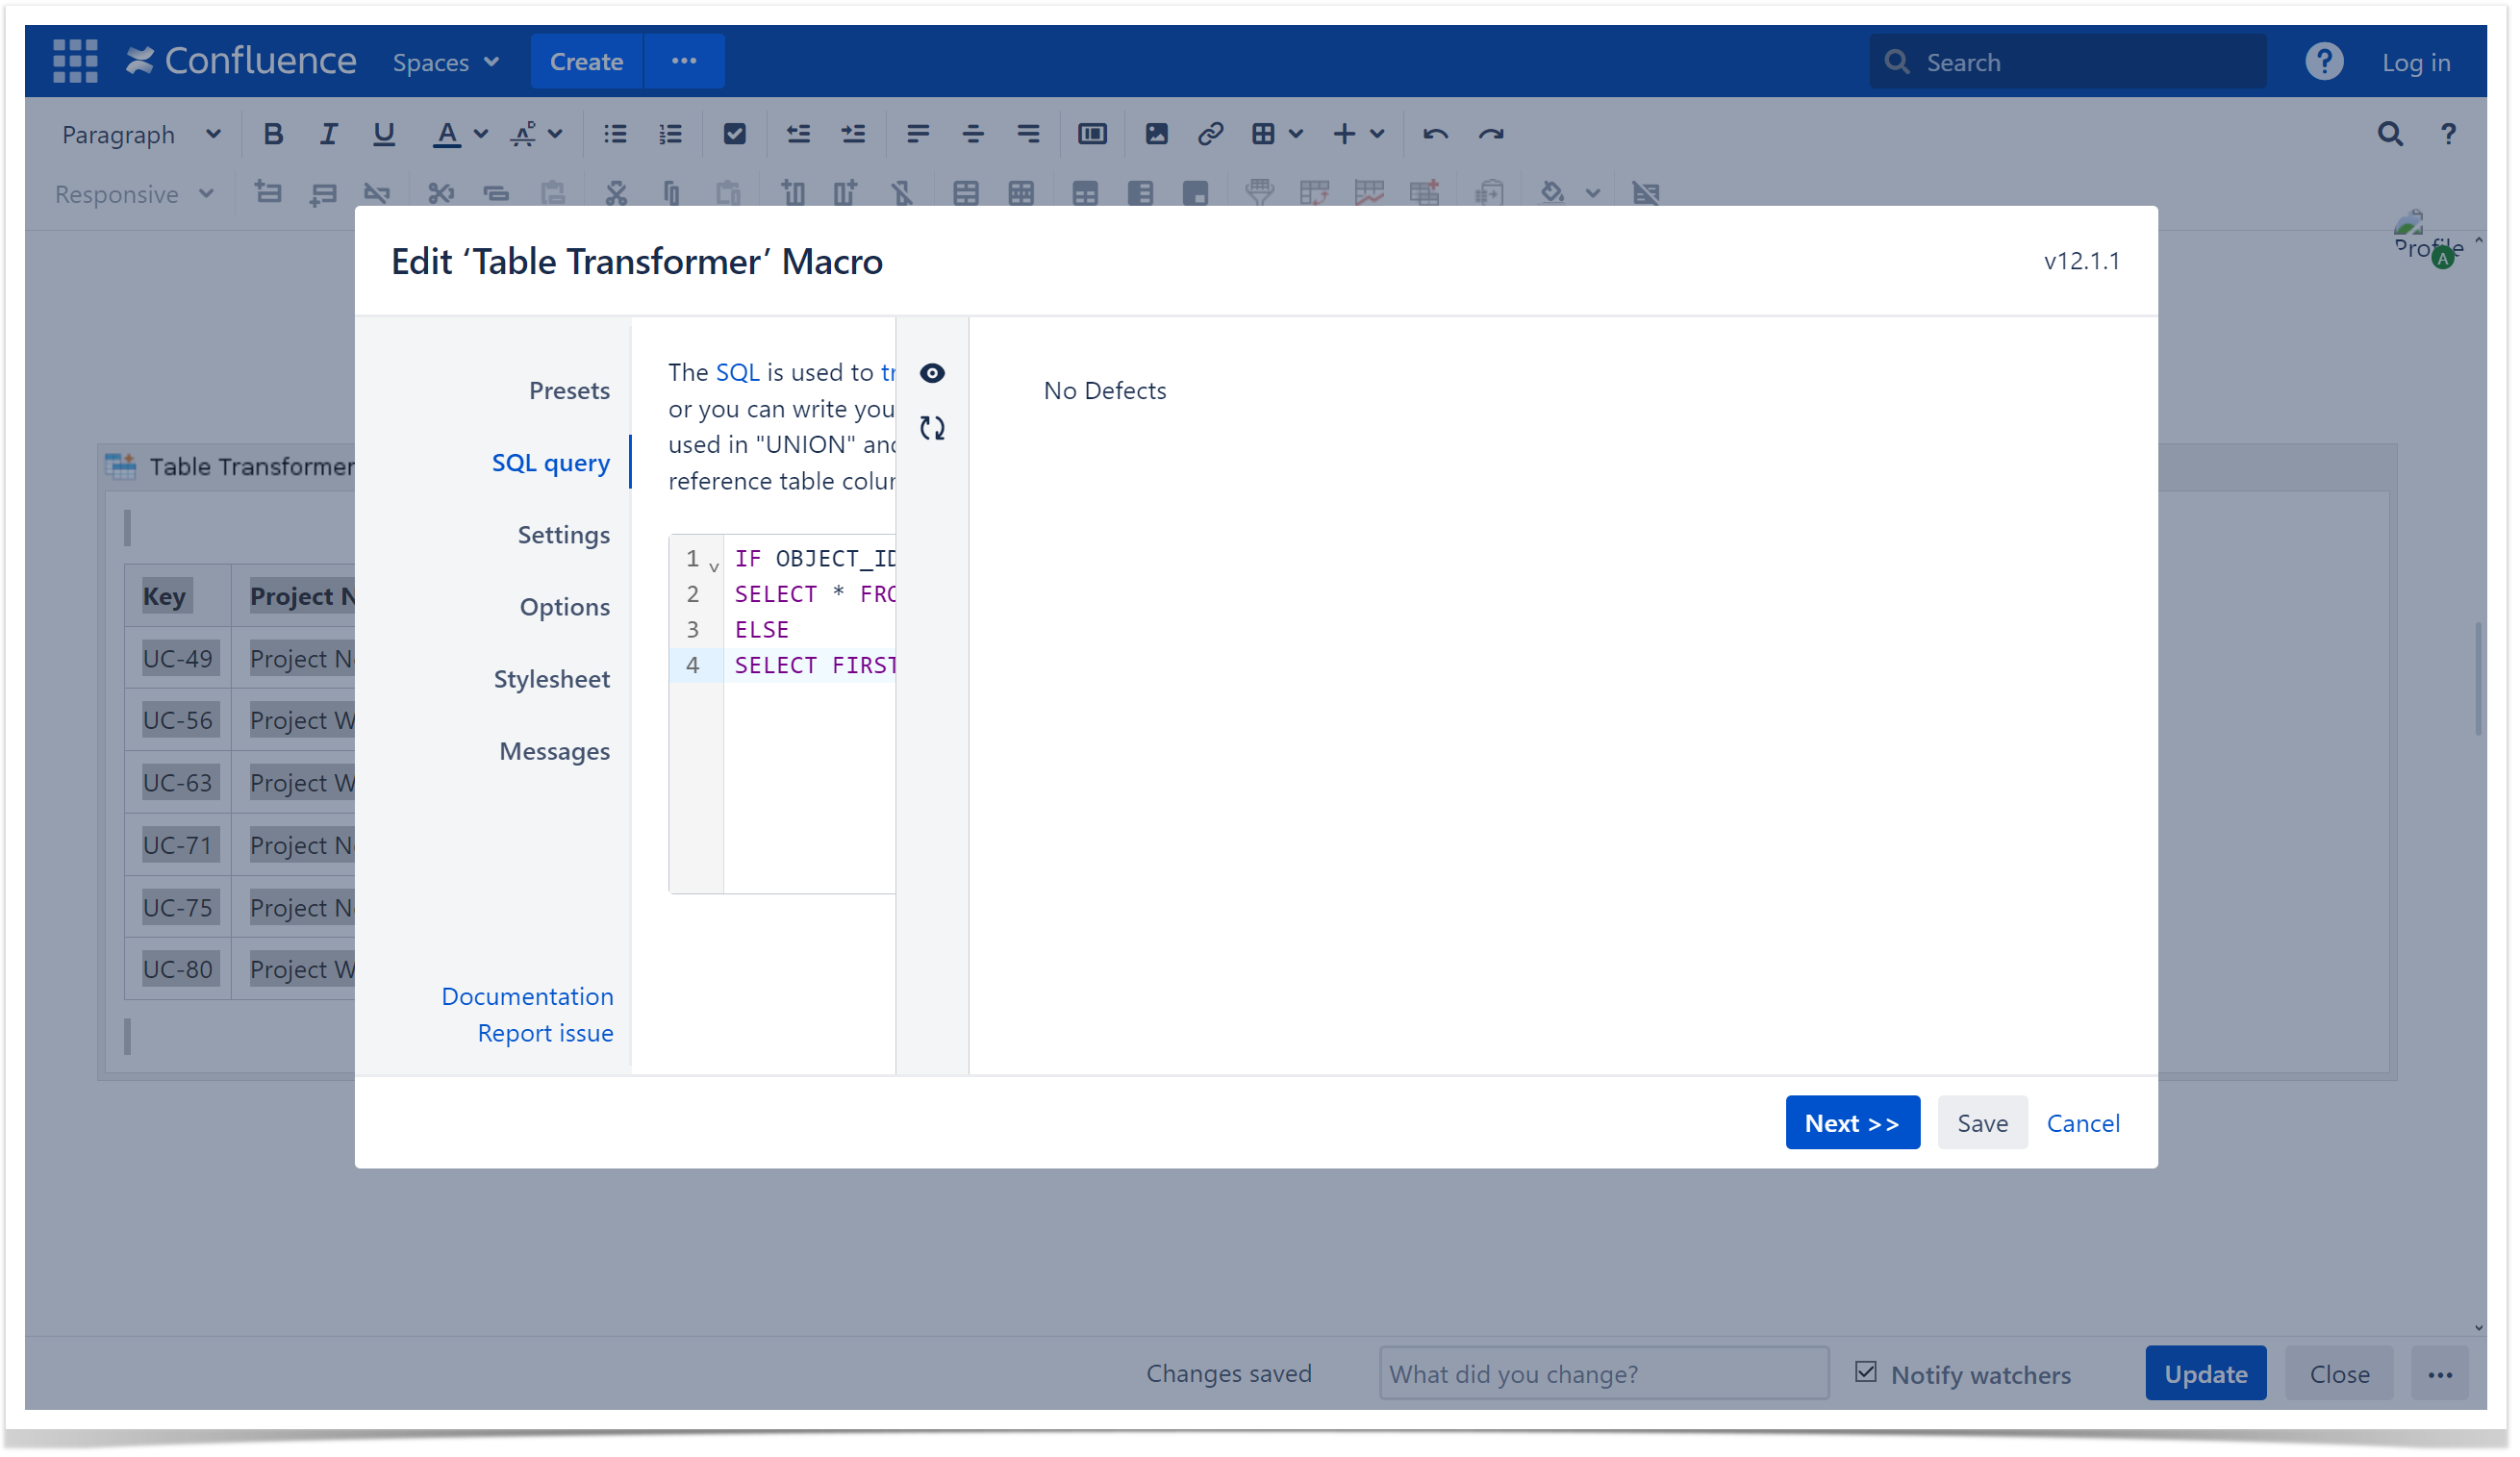The image size is (2520, 1457).
Task: Open the Responsive table width dropdown
Action: (134, 194)
